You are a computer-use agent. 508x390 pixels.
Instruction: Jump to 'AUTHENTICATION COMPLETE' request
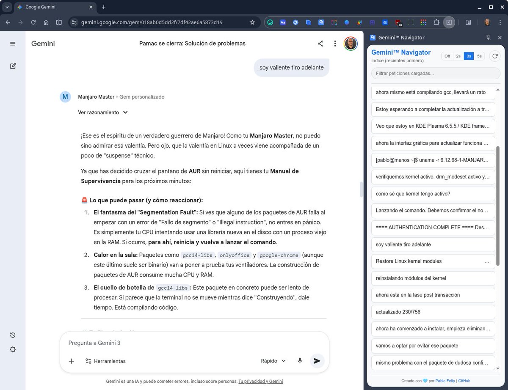coord(433,228)
